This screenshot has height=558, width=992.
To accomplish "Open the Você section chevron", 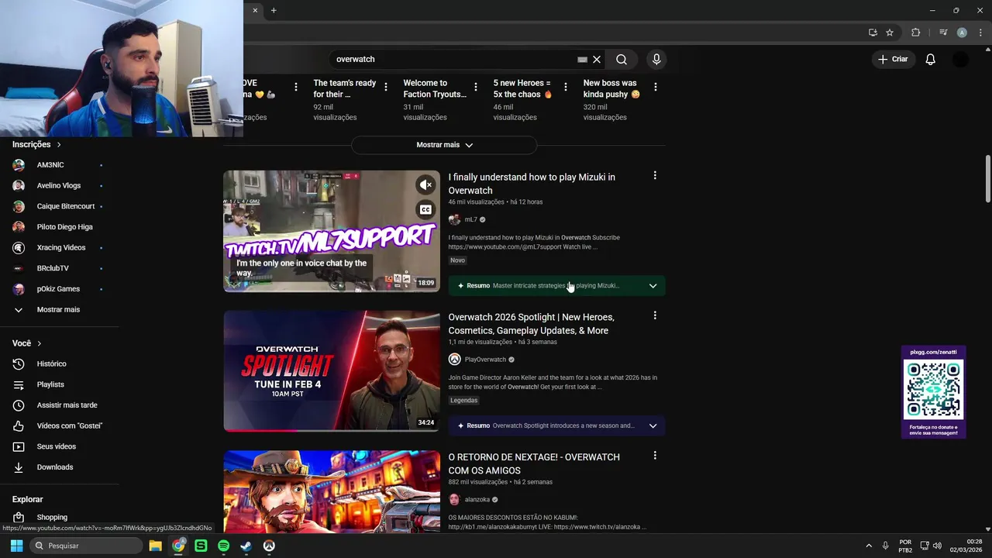I will [39, 343].
